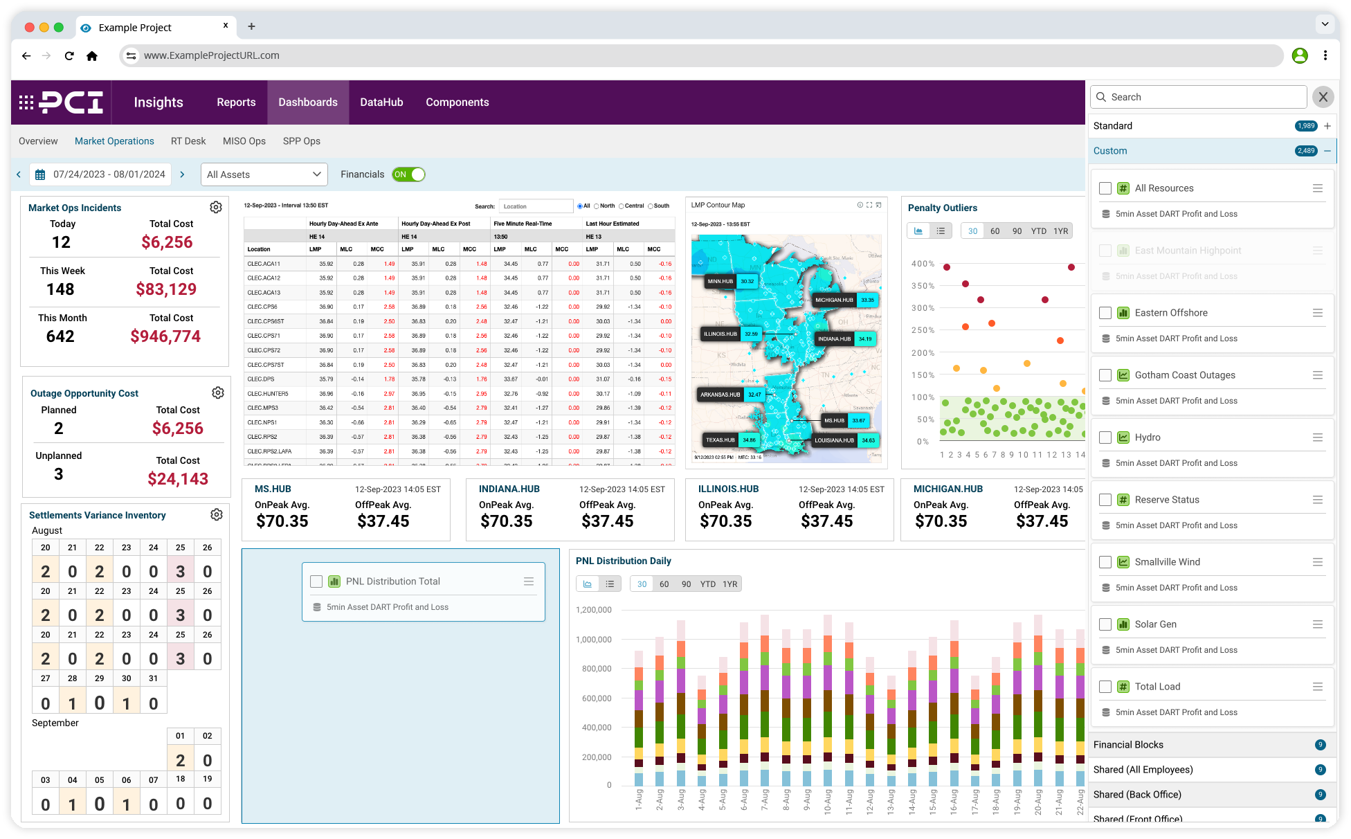Check the Eastern Offshore checkbox
This screenshot has height=839, width=1351.
tap(1105, 313)
